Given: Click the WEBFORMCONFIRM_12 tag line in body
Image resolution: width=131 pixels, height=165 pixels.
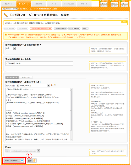Looking at the screenshot, I should click(32, 103).
